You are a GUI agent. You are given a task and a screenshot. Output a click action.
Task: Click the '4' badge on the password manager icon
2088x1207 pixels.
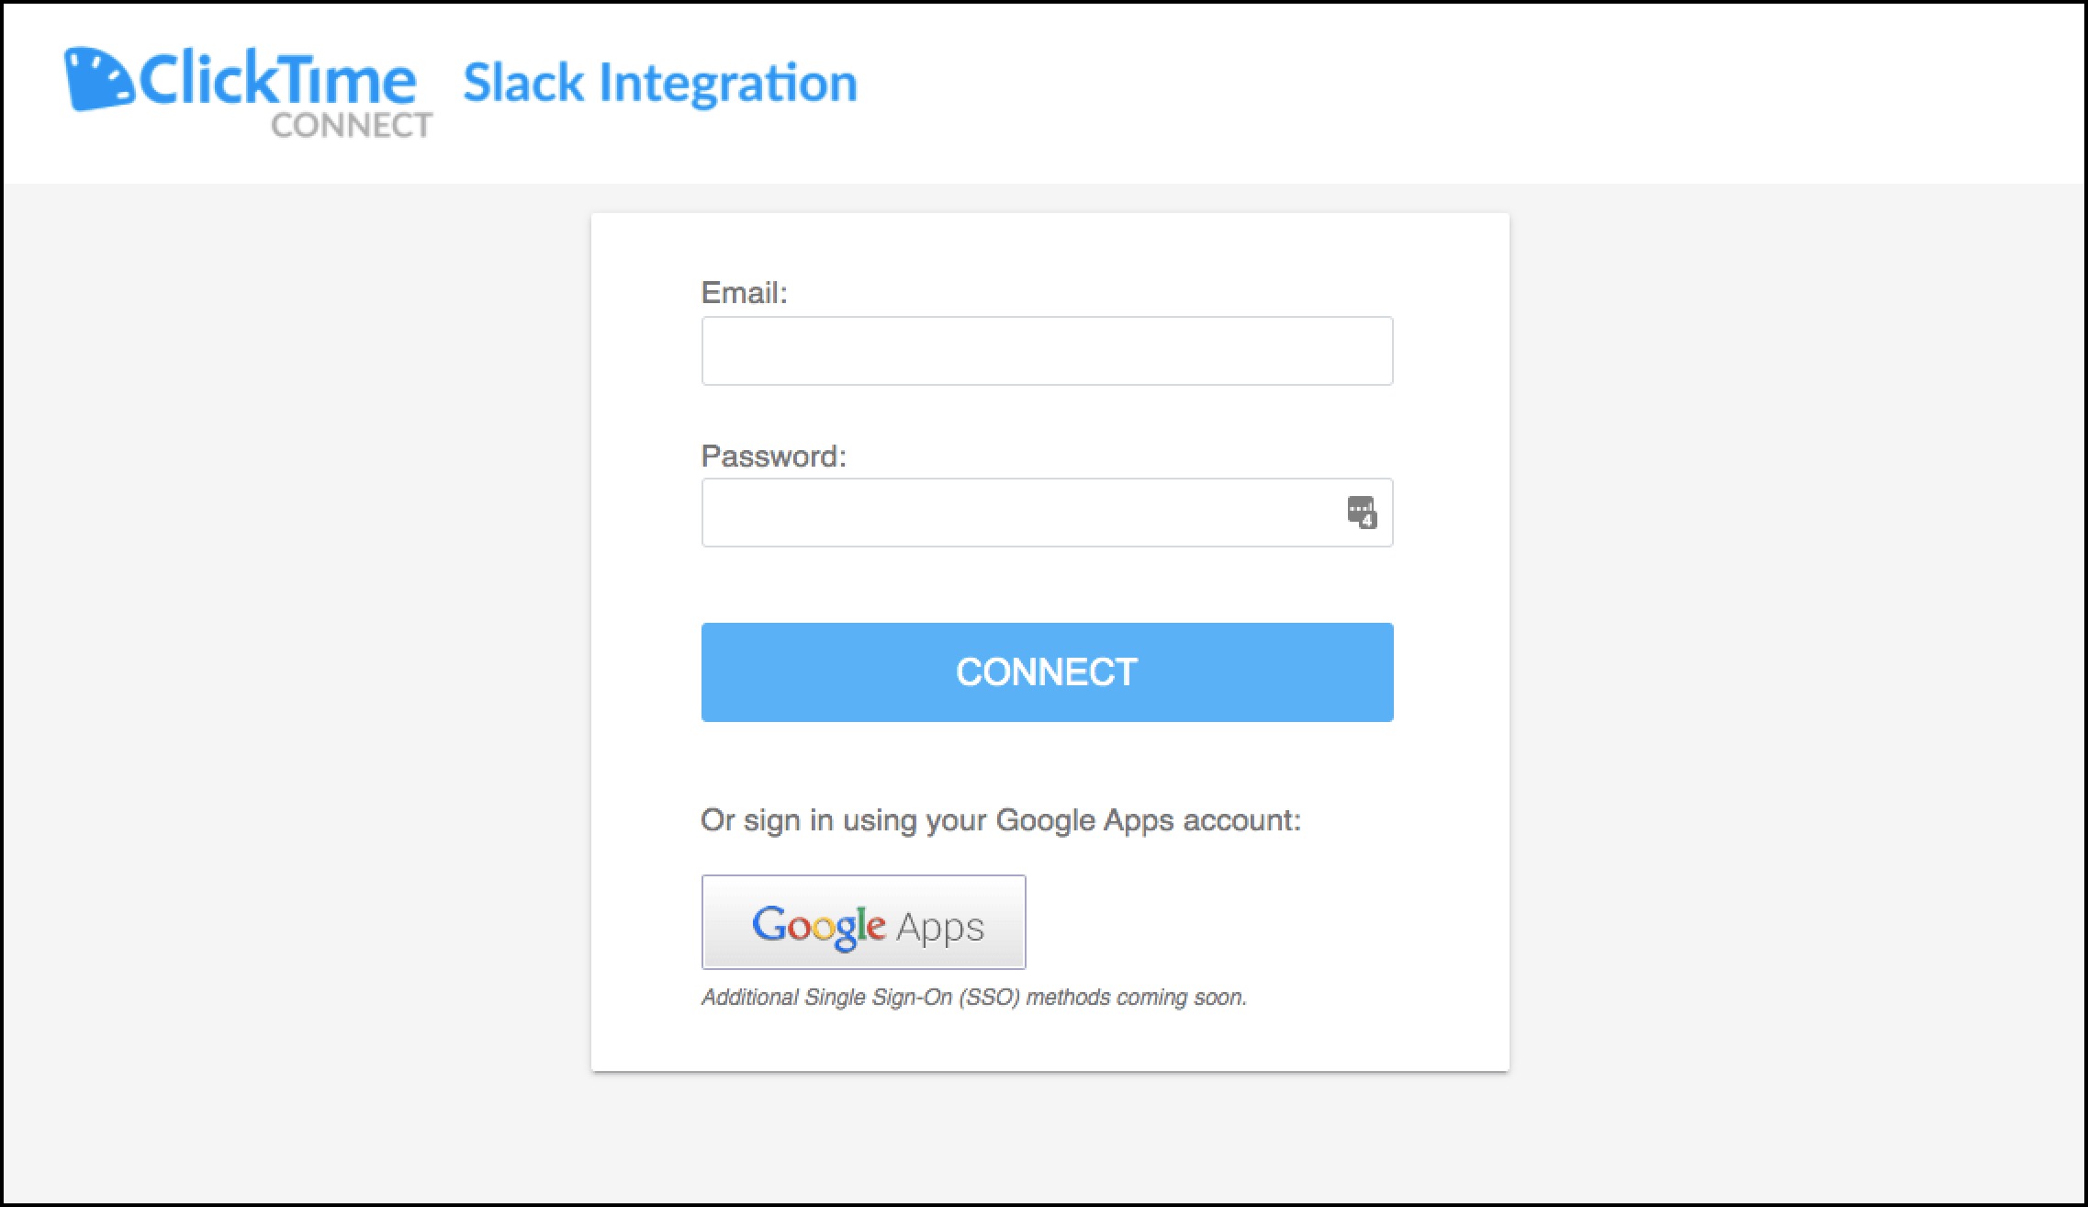pos(1369,522)
